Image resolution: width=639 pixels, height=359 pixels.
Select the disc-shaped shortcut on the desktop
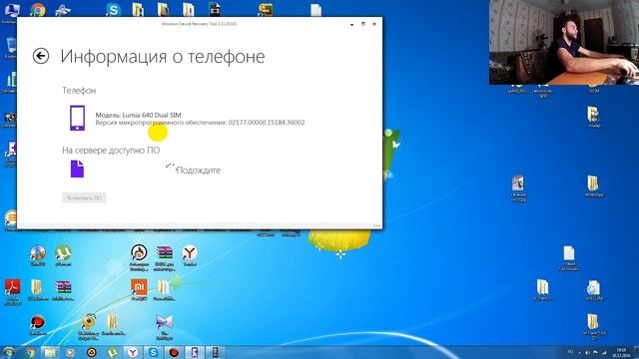click(x=38, y=255)
